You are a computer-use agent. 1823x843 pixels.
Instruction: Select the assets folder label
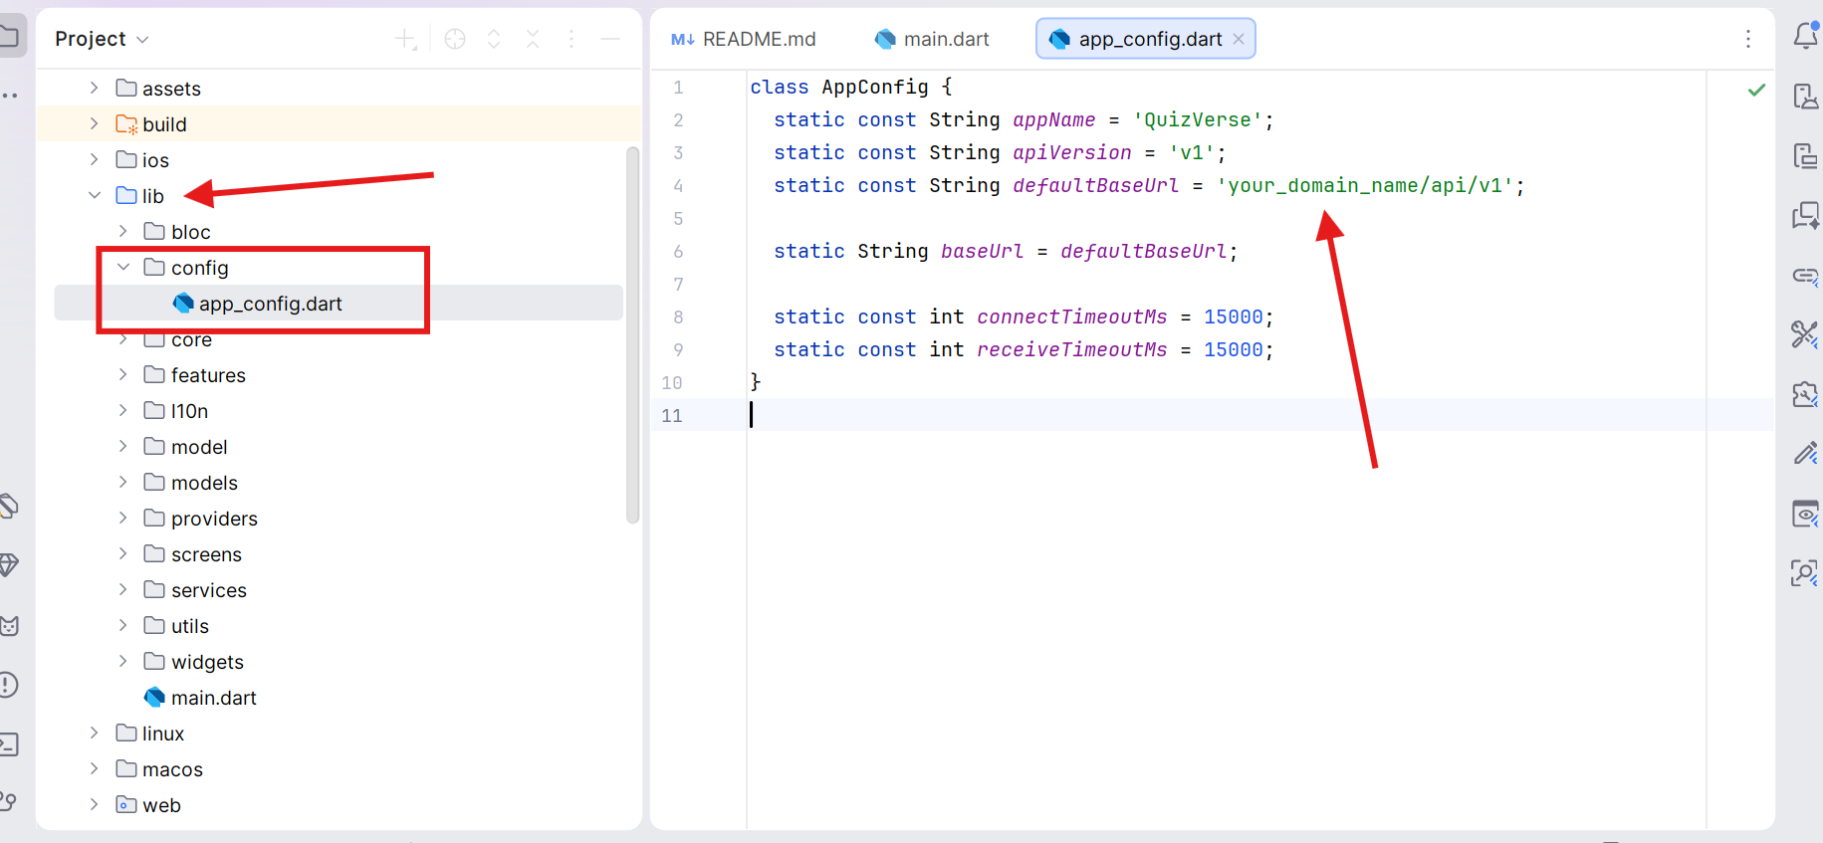point(171,89)
